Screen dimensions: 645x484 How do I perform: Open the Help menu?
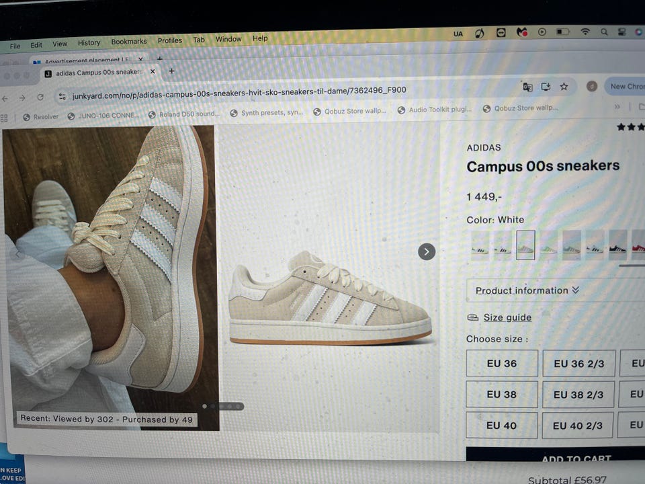pyautogui.click(x=260, y=38)
